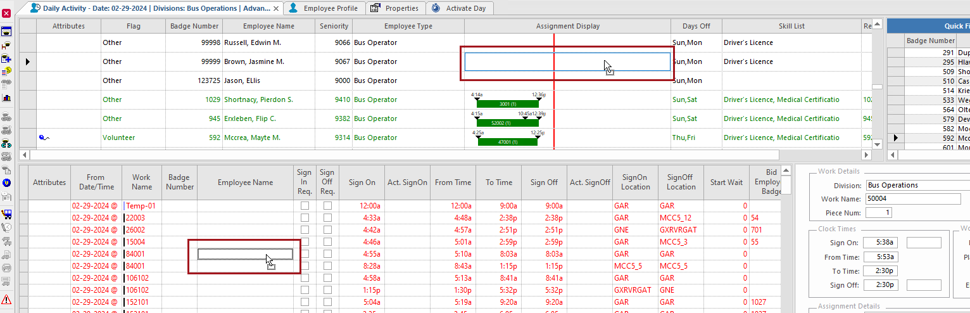Select green assignment bar 3001 (1)
Image resolution: width=970 pixels, height=313 pixels.
(508, 104)
